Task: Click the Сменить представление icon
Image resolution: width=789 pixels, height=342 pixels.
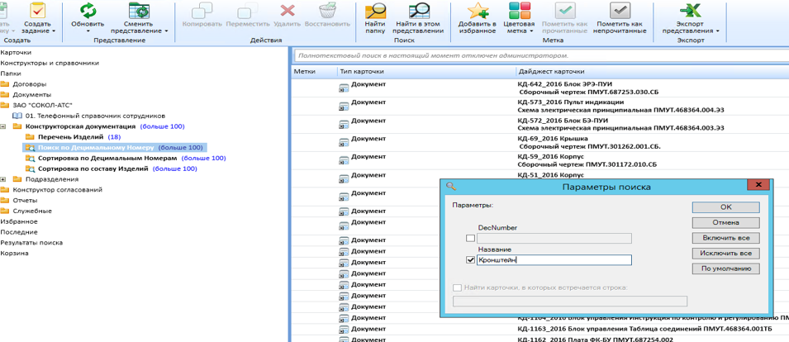Action: tap(139, 10)
